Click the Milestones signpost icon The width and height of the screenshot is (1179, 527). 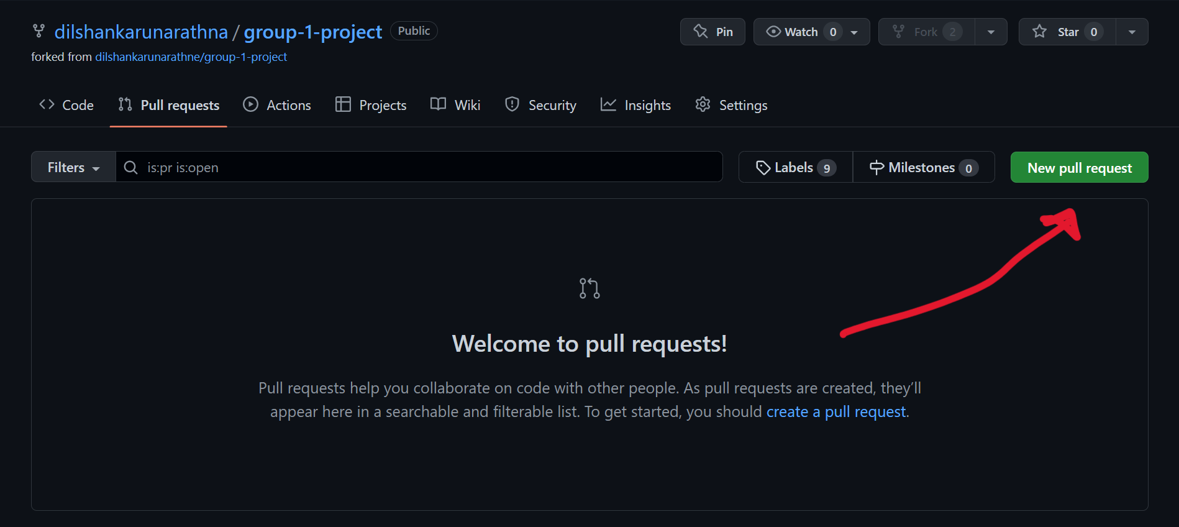[876, 168]
